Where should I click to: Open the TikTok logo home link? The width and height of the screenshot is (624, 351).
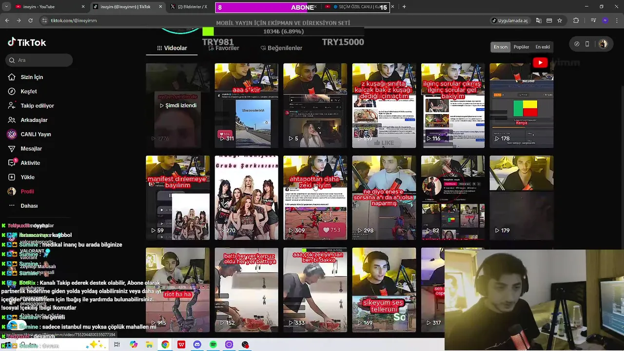[27, 42]
